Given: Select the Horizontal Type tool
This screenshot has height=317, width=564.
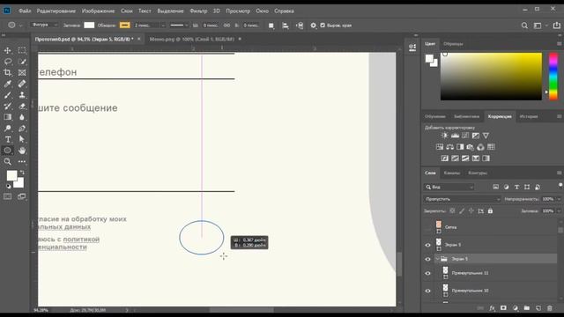Looking at the screenshot, I should pos(8,139).
